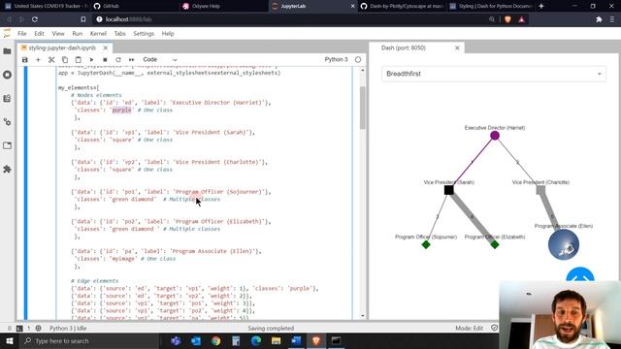Open the tabs list sidebar icon
The width and height of the screenshot is (621, 349).
[7, 145]
